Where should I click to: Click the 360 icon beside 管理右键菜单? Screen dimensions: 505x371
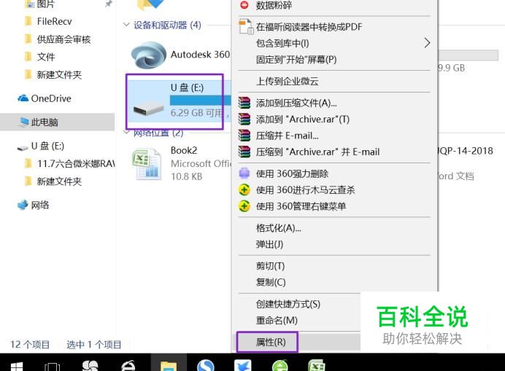pyautogui.click(x=244, y=206)
